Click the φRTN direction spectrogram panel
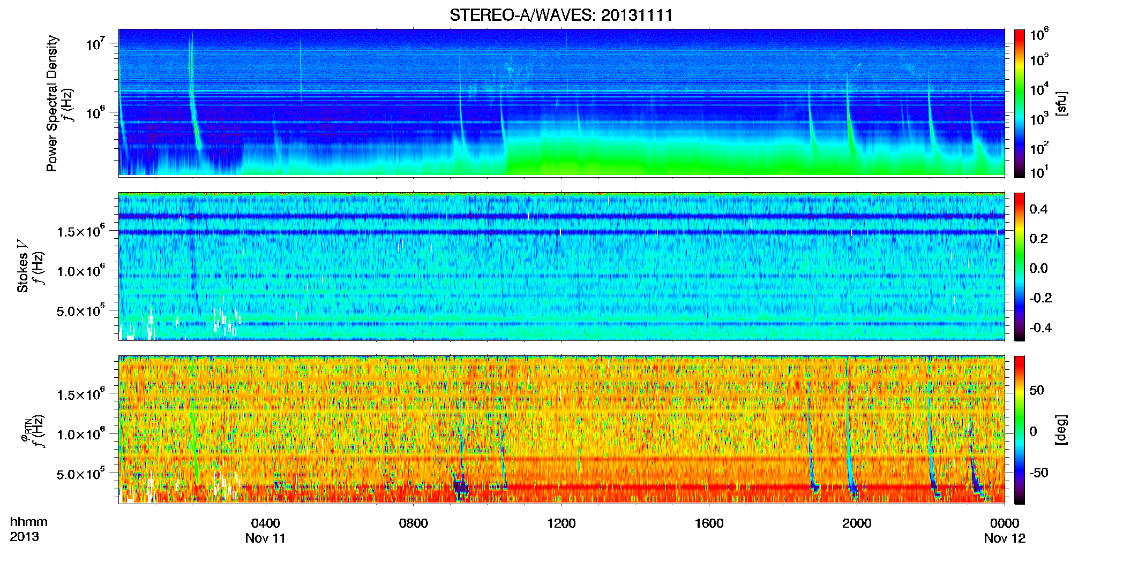1123x578 pixels. [561, 429]
